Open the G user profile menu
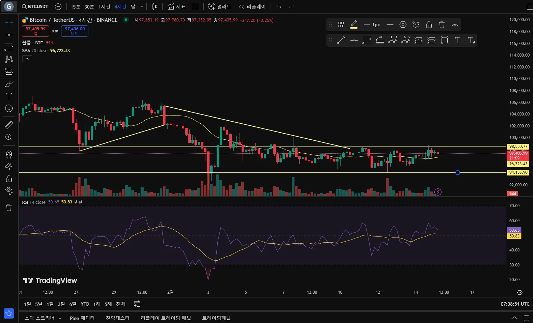 coord(9,6)
